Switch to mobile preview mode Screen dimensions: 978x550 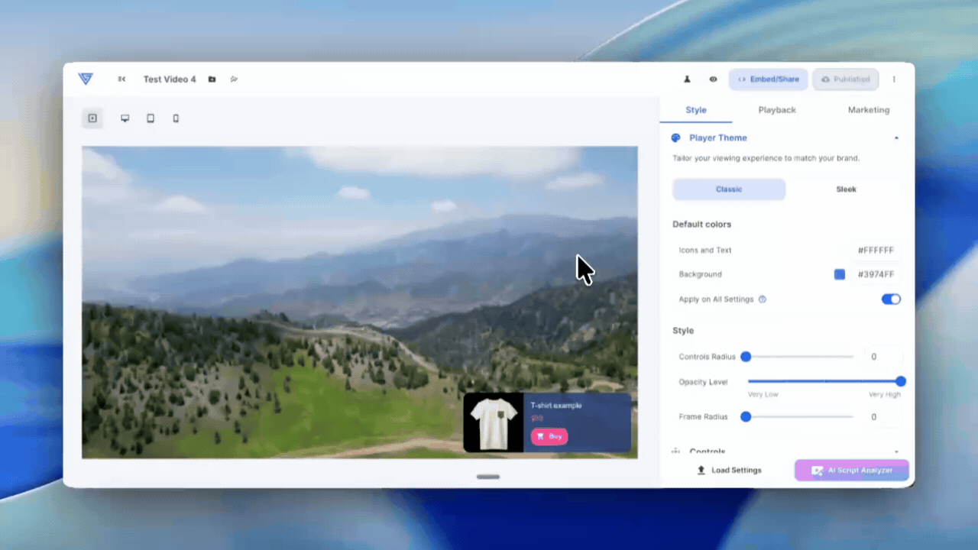(x=176, y=118)
